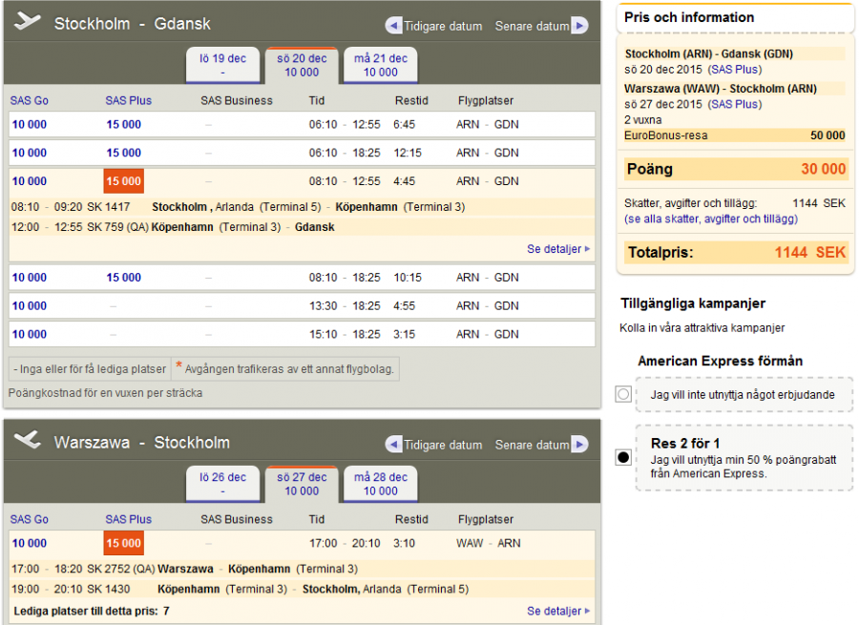The width and height of the screenshot is (859, 625).
Task: Select 'Jag vill inte utnyttja något erbjudande' option
Action: point(623,394)
